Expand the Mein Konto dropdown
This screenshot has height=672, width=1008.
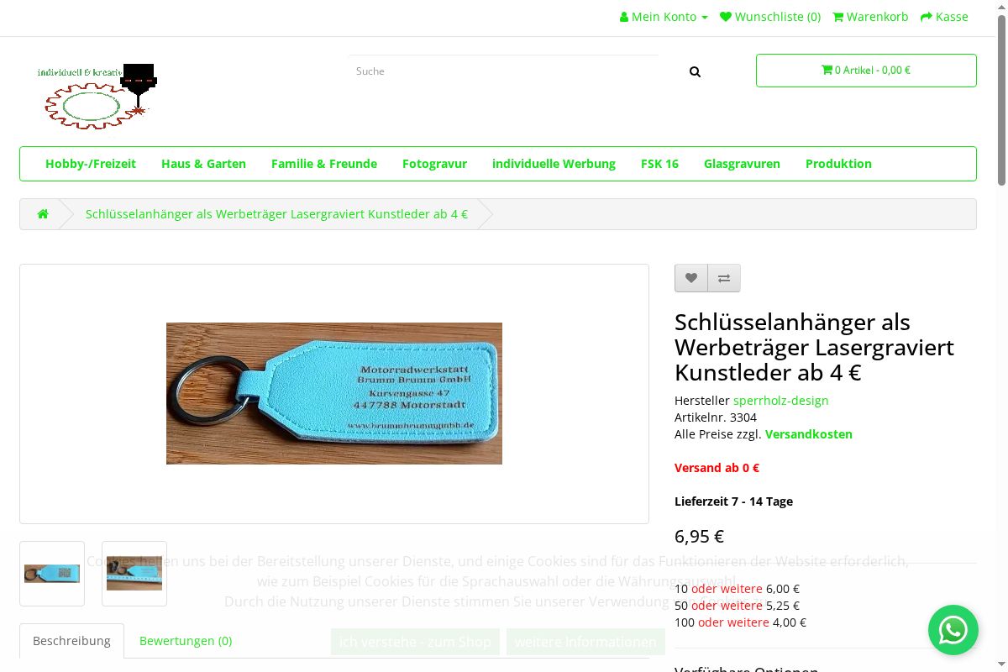664,17
